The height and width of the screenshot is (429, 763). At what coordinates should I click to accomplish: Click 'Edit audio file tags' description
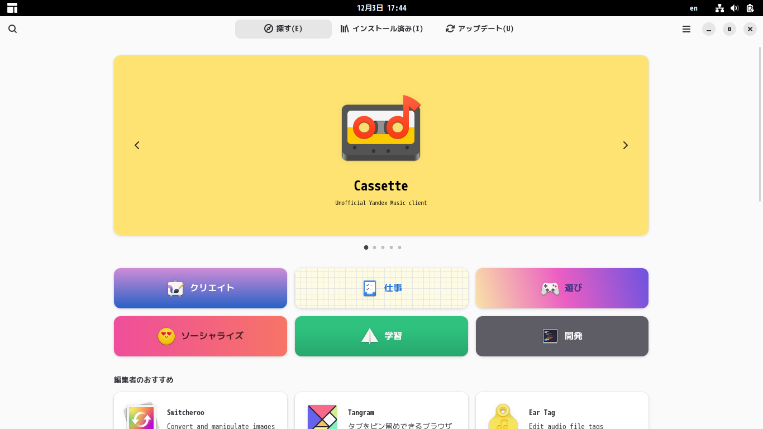566,426
